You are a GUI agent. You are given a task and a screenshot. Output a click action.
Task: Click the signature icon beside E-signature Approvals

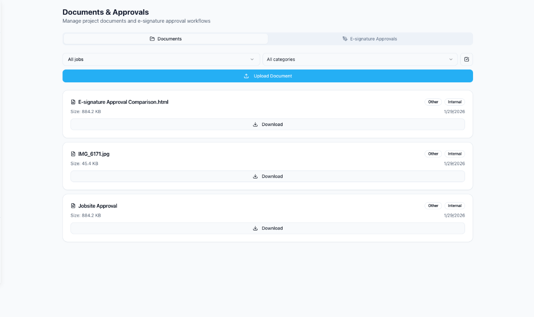[345, 39]
